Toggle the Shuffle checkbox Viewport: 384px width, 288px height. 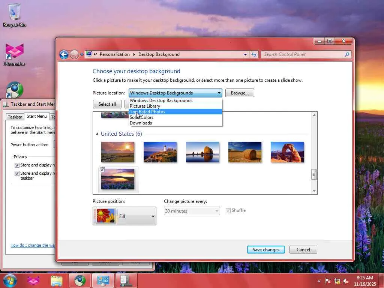[228, 211]
